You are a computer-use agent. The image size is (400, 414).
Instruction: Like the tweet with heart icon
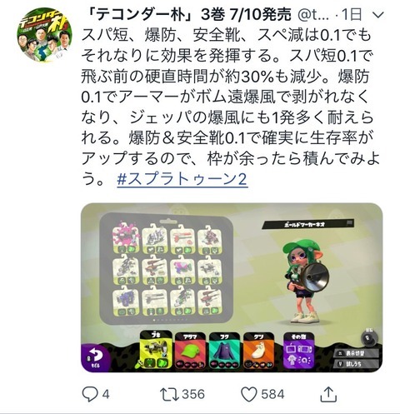click(x=249, y=394)
